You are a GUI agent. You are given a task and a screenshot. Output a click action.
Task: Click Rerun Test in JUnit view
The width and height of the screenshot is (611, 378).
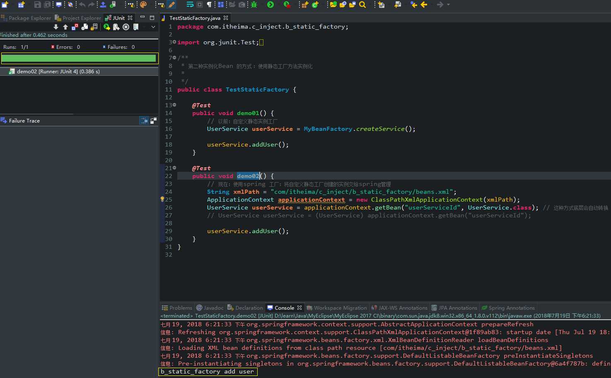[x=106, y=27]
